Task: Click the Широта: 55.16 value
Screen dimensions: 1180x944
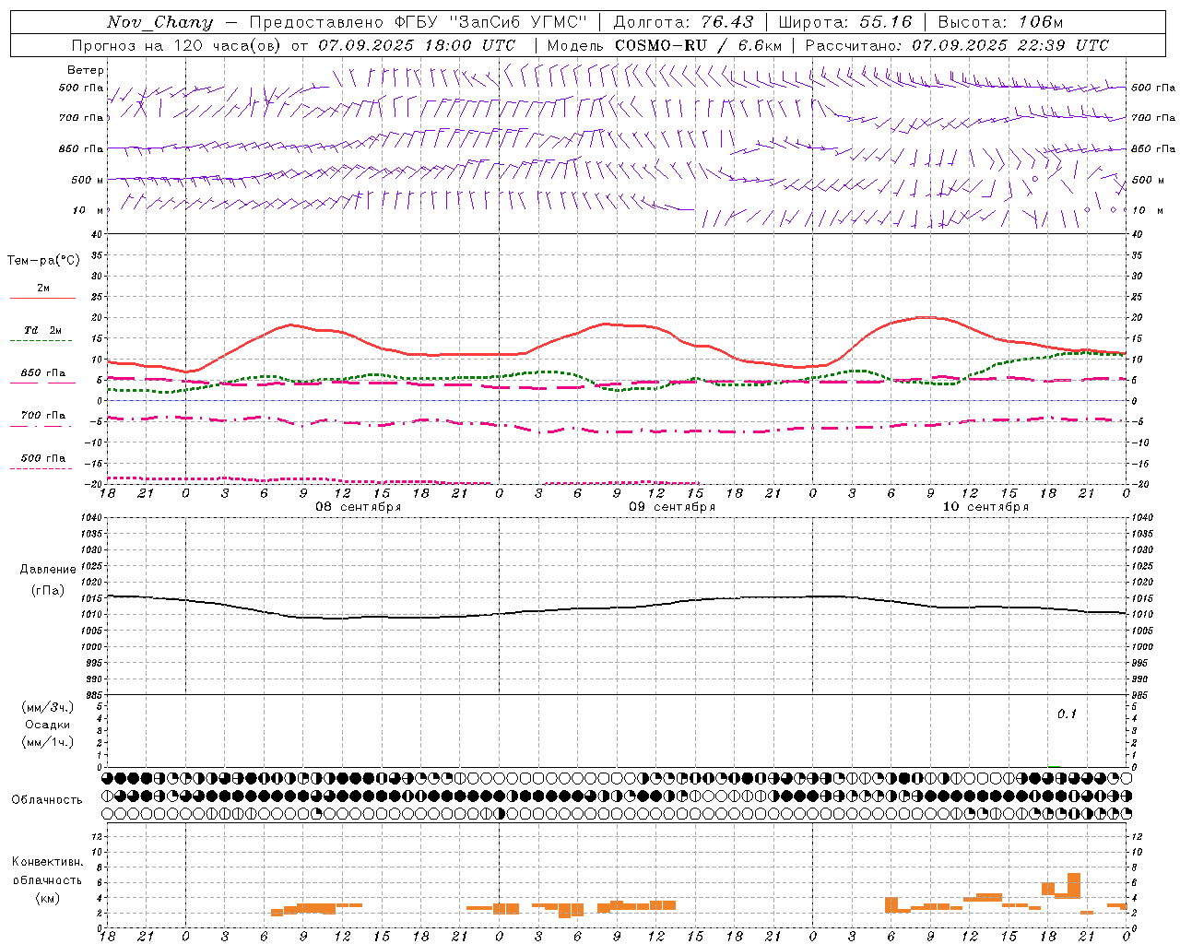Action: click(845, 22)
